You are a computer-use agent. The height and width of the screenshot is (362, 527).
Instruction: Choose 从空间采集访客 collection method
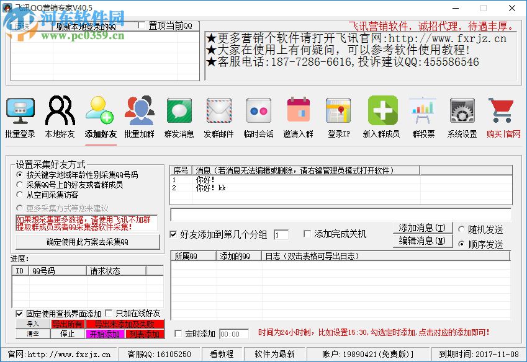pyautogui.click(x=19, y=195)
